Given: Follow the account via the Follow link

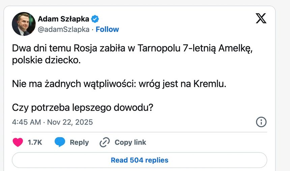Looking at the screenshot, I should coord(107,29).
